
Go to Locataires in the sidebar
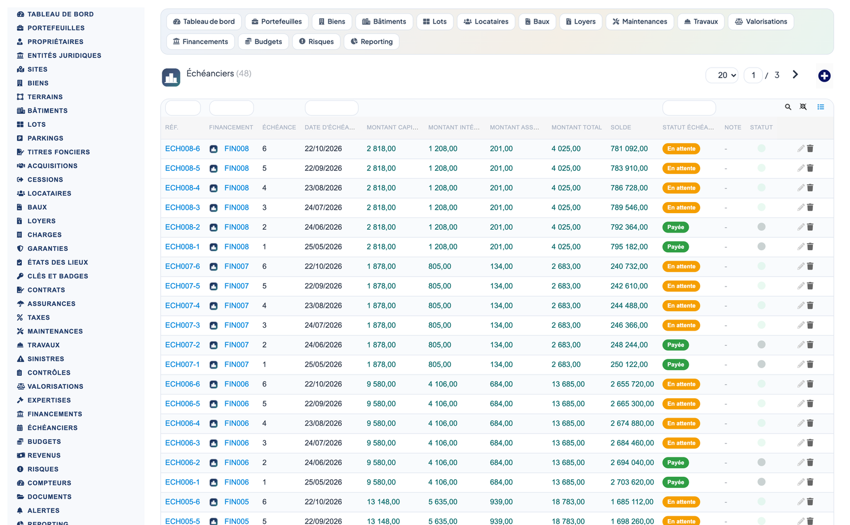click(x=49, y=194)
